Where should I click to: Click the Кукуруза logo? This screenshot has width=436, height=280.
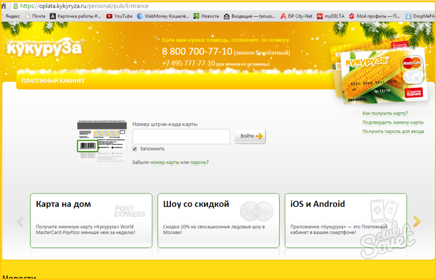(44, 49)
